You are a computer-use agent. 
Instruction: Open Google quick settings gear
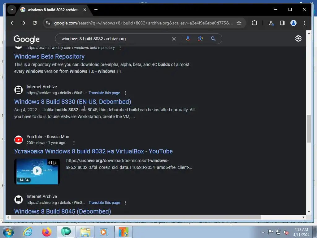pyautogui.click(x=298, y=38)
